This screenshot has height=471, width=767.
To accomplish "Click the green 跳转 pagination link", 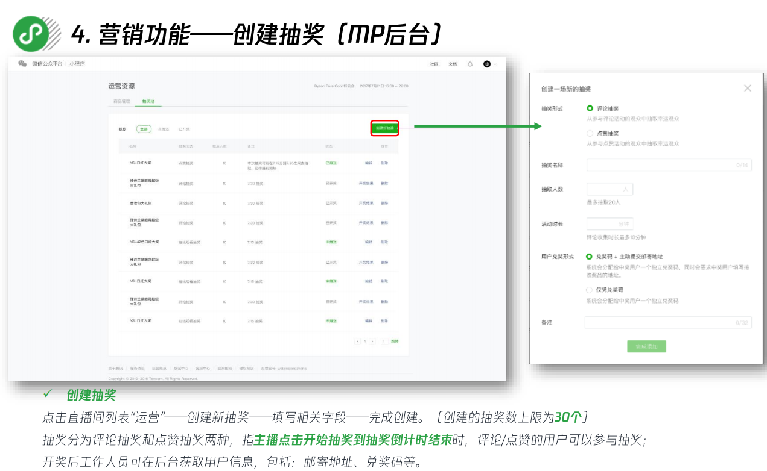I will pos(395,342).
